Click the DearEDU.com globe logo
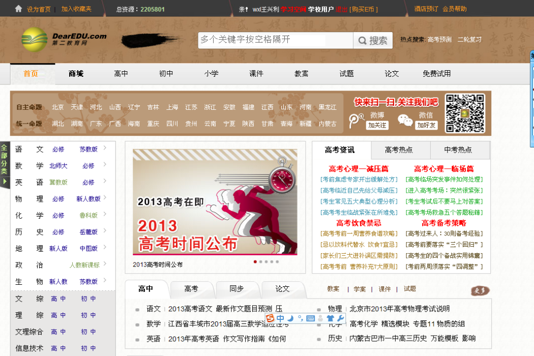The width and height of the screenshot is (534, 356). (35, 40)
